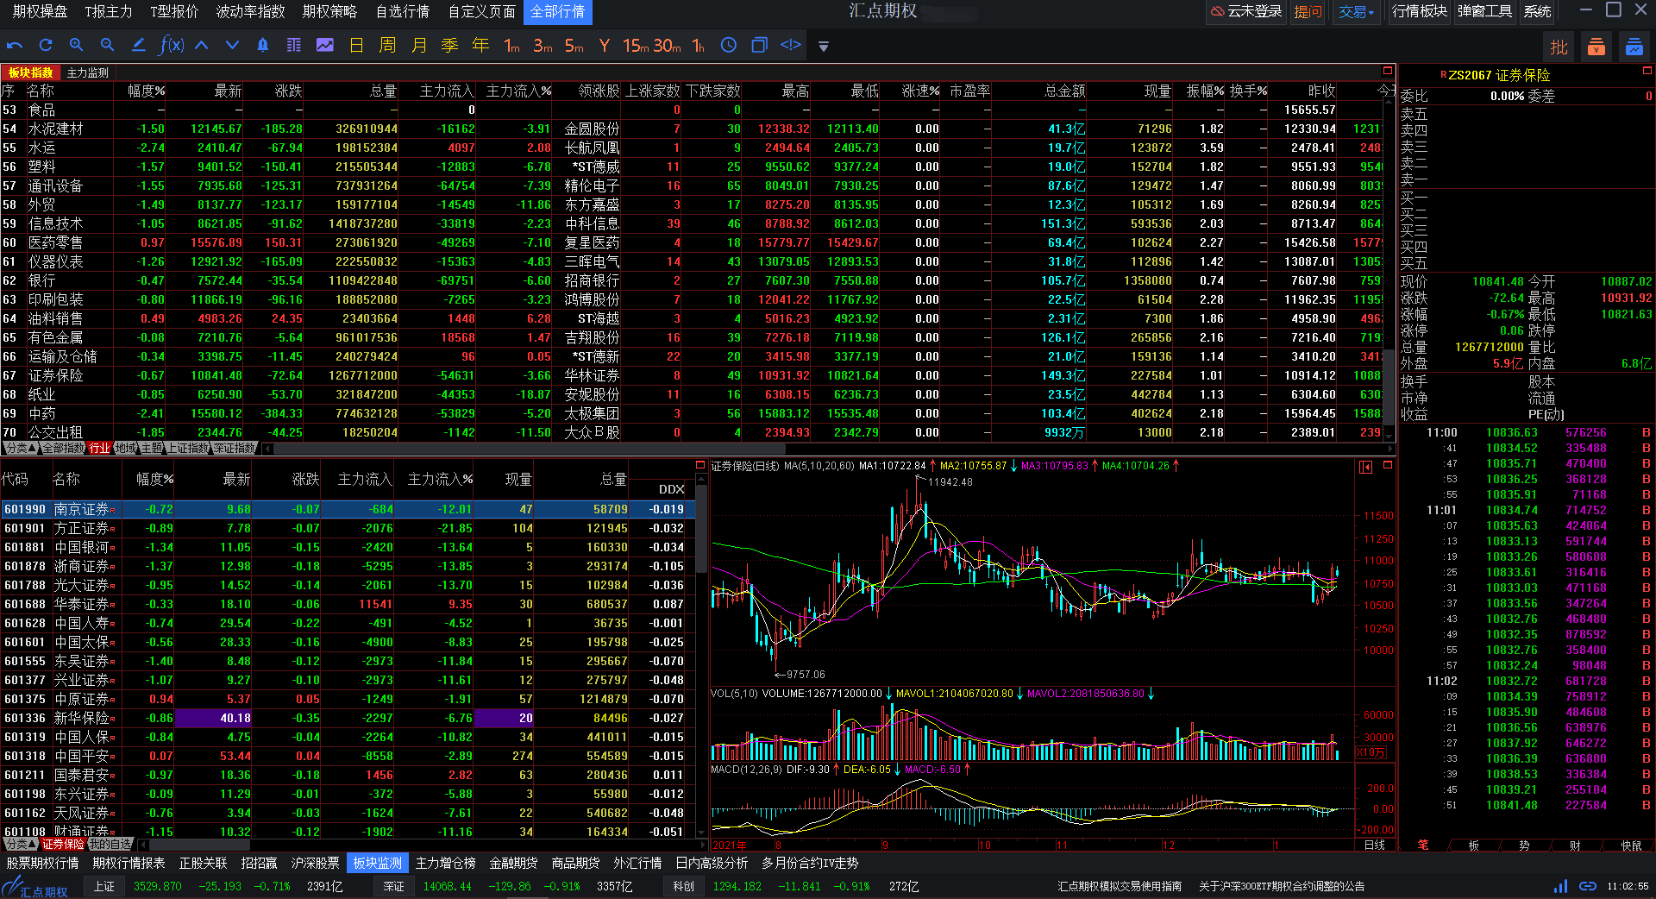This screenshot has height=899, width=1656.
Task: Switch to the 财 tab in right panel
Action: 1575,846
